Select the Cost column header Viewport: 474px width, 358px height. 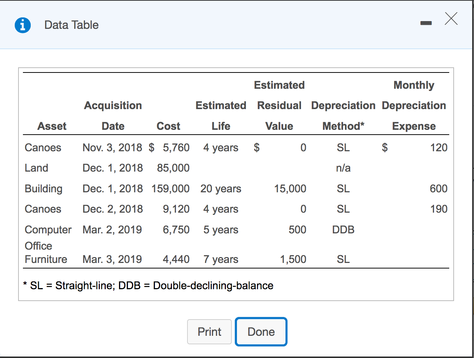(168, 126)
